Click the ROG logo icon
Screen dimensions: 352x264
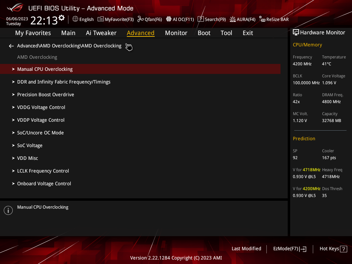click(x=15, y=8)
